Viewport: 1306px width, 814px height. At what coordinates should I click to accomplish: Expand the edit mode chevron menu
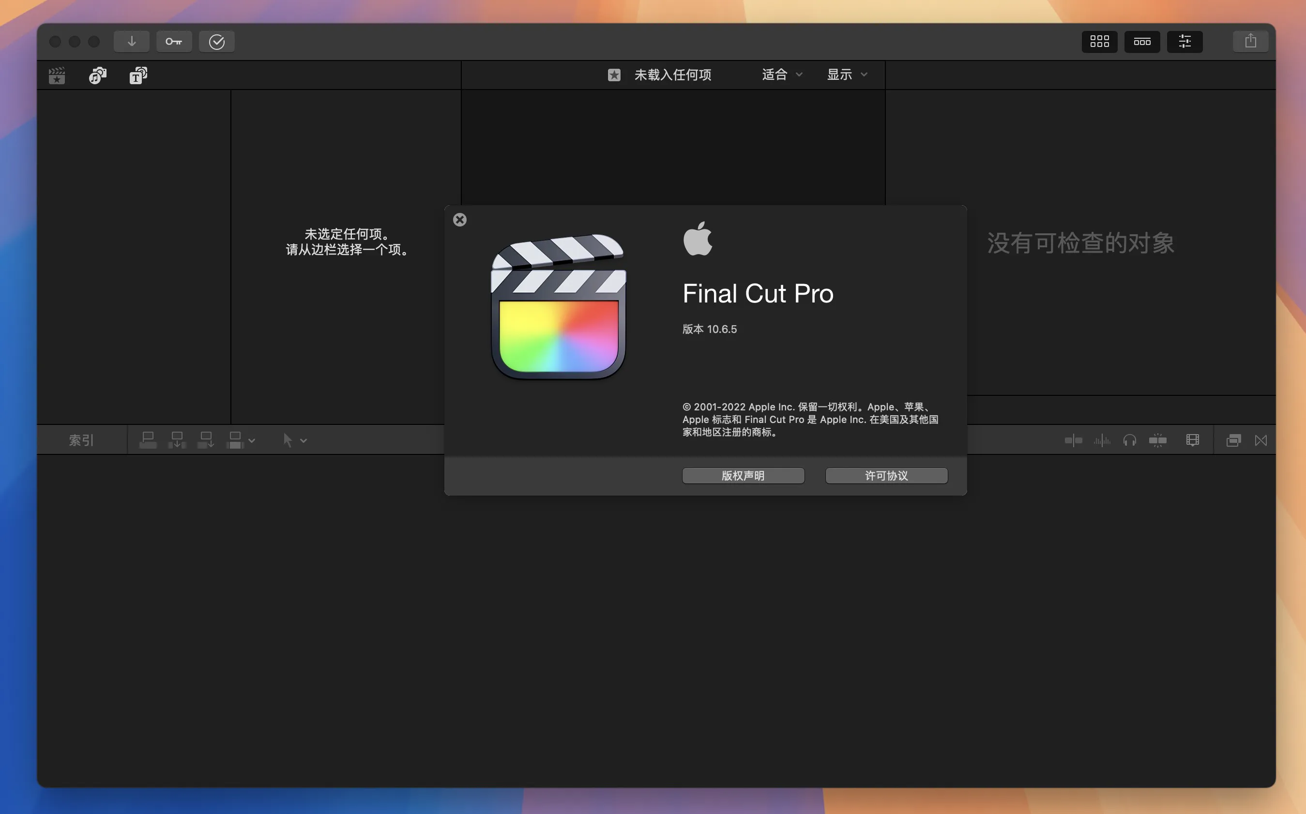pos(251,441)
